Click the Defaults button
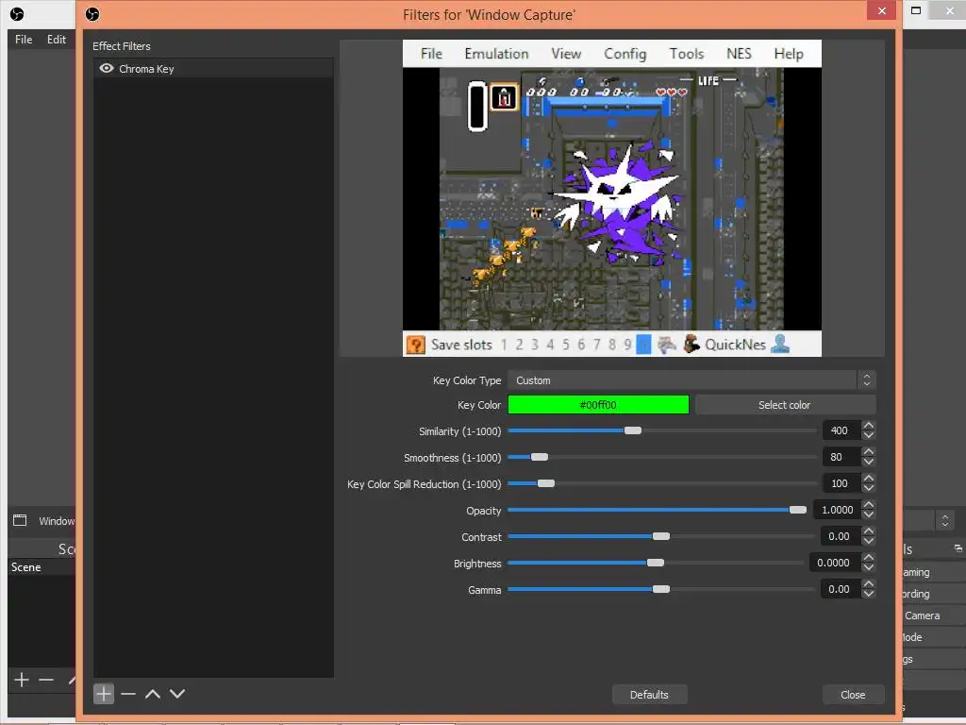The image size is (966, 725). [649, 695]
